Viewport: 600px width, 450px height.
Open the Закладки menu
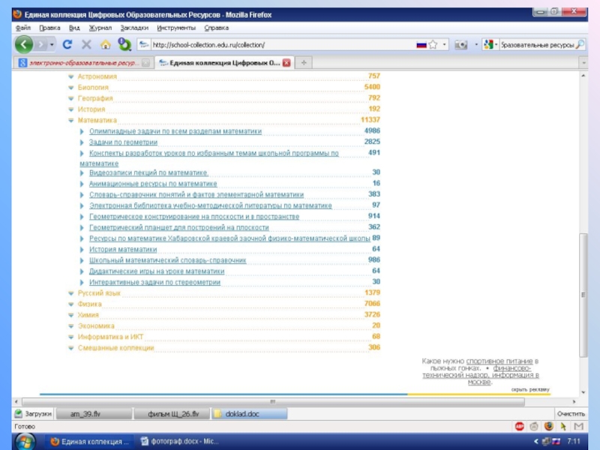(133, 28)
